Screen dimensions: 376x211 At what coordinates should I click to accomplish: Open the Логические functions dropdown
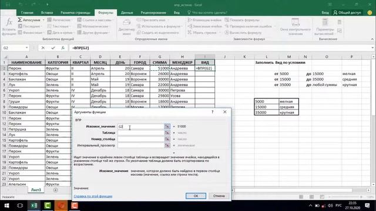pyautogui.click(x=59, y=20)
